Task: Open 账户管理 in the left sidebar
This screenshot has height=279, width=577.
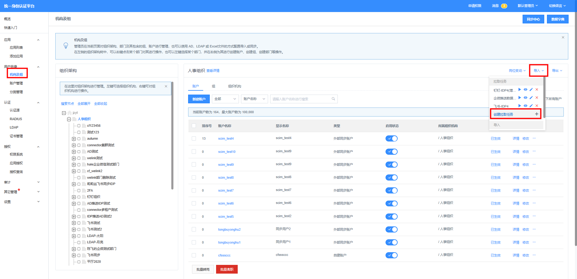Action: click(16, 83)
